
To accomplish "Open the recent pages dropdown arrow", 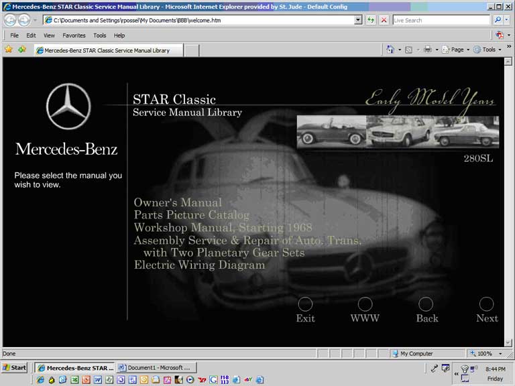I will click(x=35, y=20).
